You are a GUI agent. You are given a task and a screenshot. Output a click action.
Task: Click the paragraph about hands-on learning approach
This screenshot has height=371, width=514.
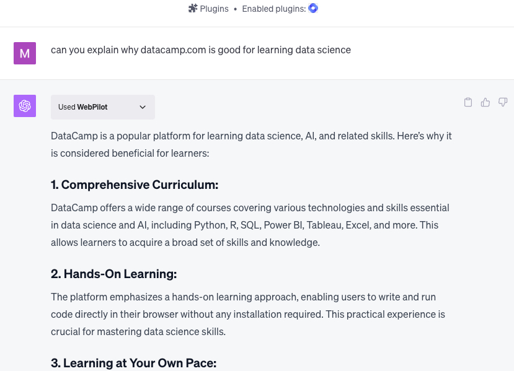[x=248, y=314]
